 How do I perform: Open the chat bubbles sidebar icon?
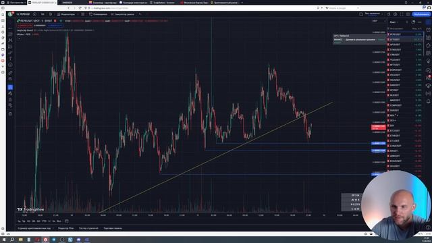click(428, 70)
